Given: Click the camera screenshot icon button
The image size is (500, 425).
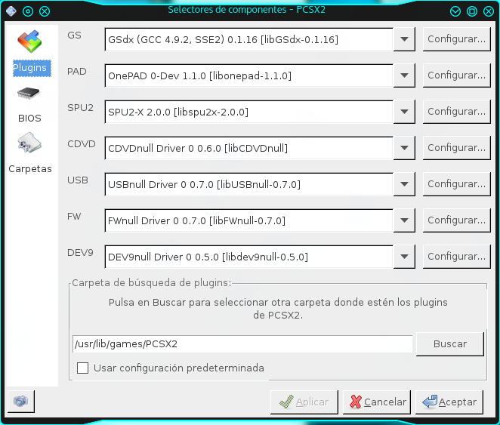Looking at the screenshot, I should [x=21, y=401].
